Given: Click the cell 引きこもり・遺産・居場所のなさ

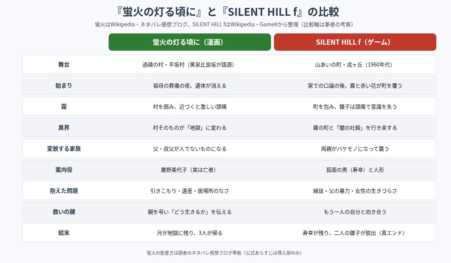Looking at the screenshot, I should click(x=190, y=191).
